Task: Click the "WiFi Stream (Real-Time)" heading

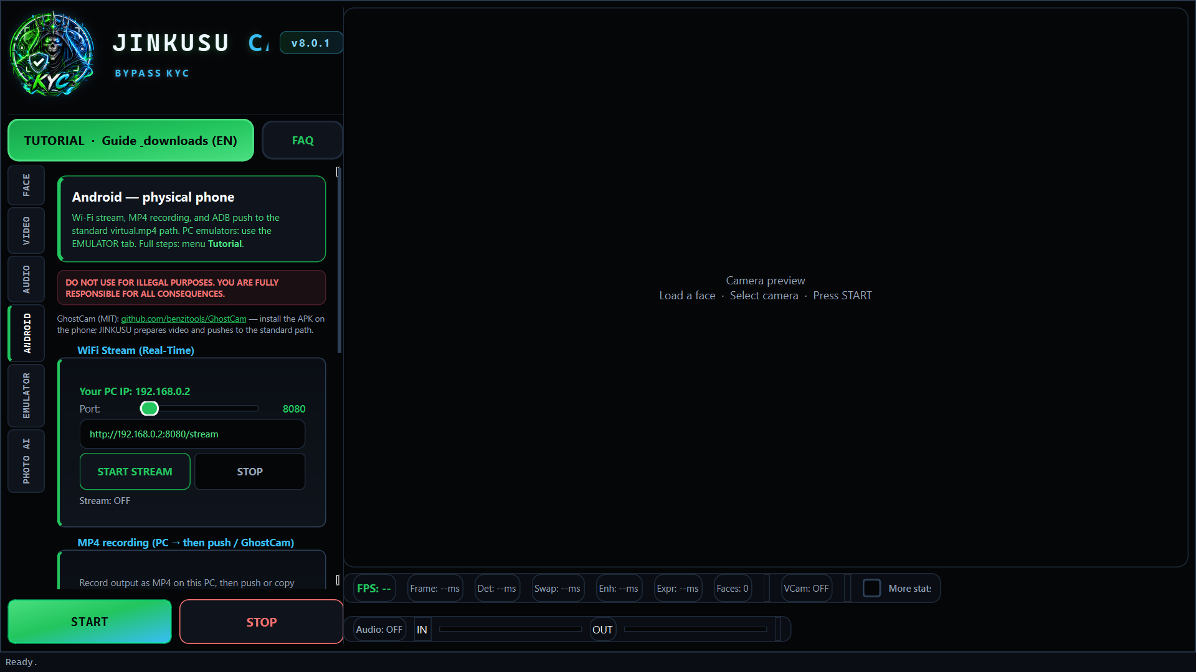Action: [136, 350]
